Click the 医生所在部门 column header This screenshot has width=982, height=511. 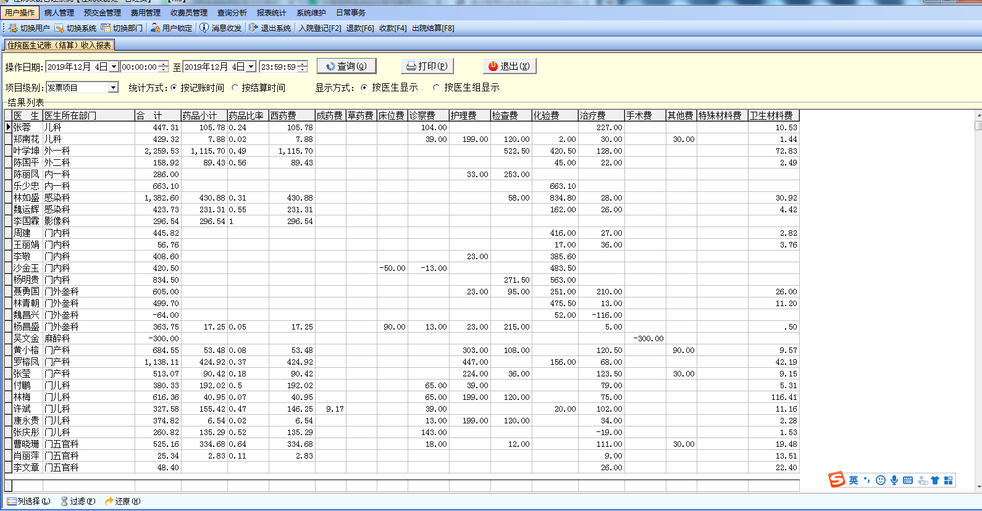(89, 115)
